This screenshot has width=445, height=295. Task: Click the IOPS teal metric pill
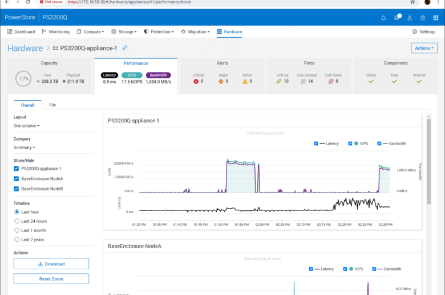132,75
